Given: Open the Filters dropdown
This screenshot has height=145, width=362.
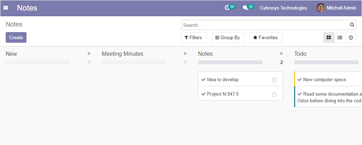Looking at the screenshot, I should click(x=194, y=38).
